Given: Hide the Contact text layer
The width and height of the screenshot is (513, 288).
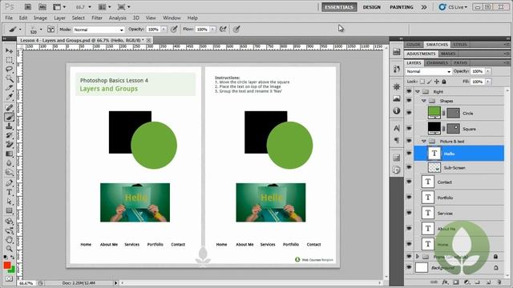Looking at the screenshot, I should tap(409, 182).
